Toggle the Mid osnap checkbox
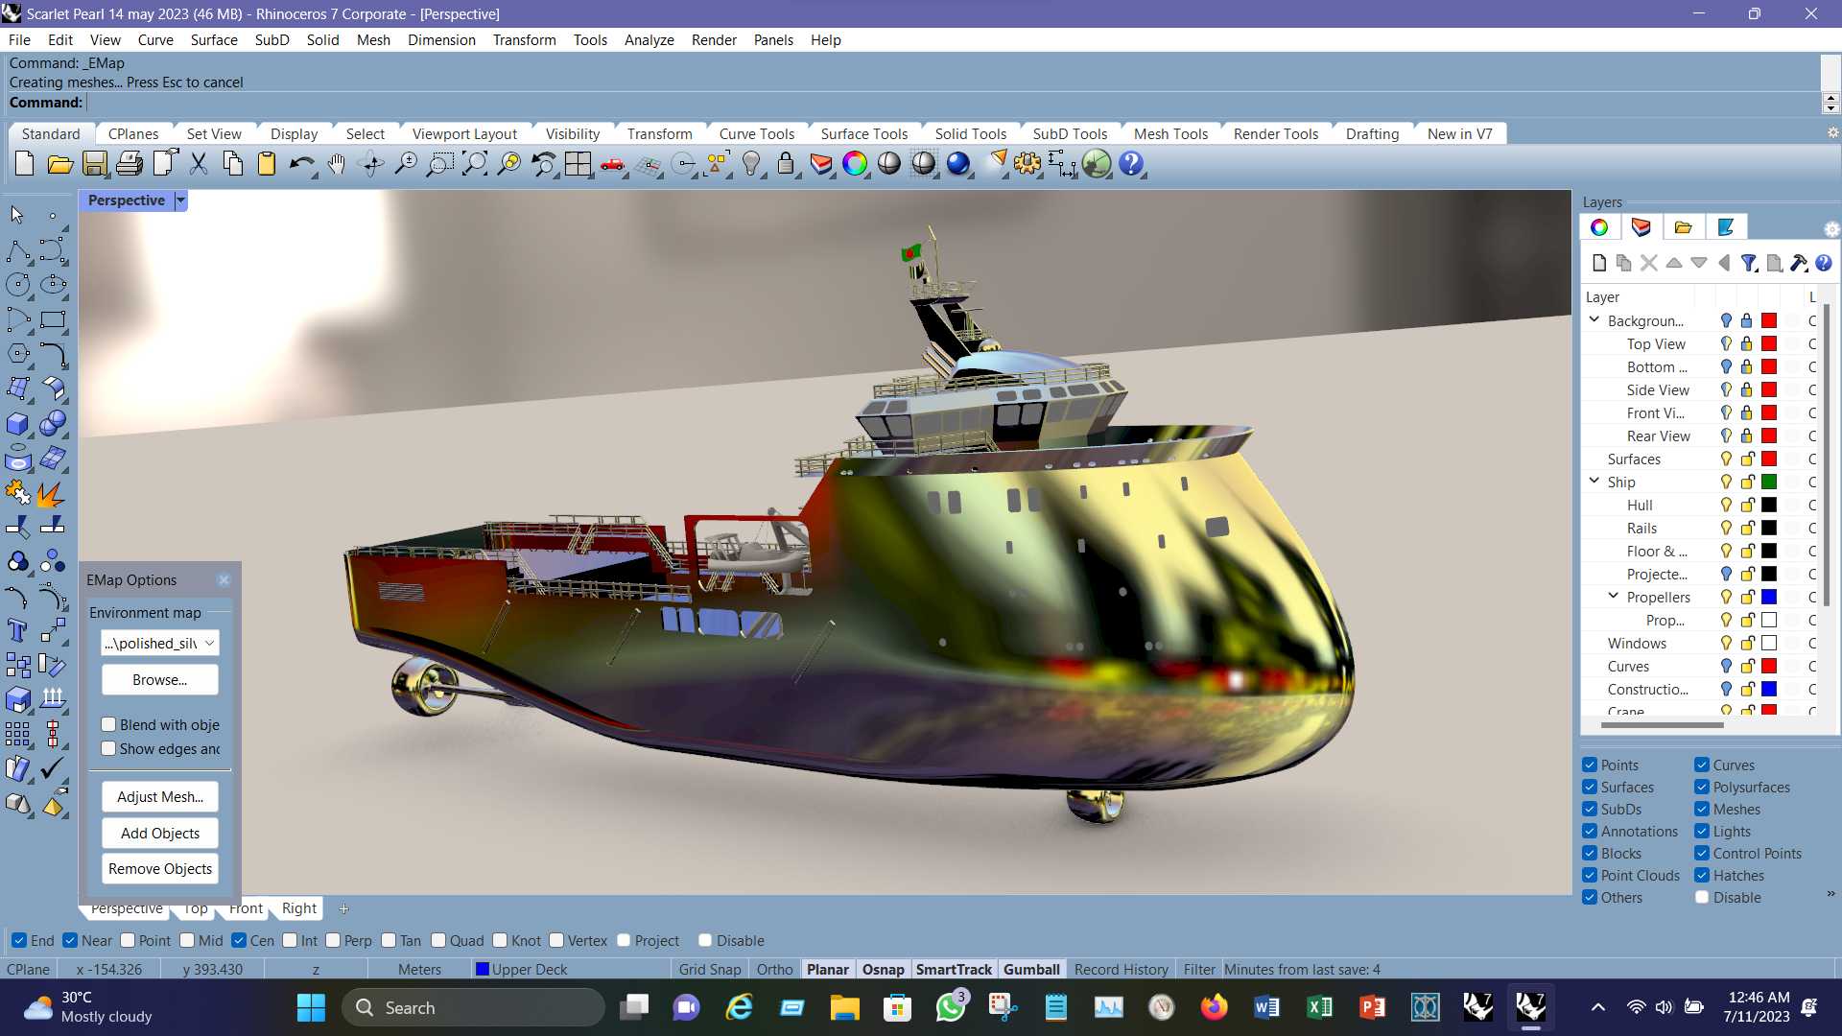The image size is (1842, 1036). coord(187,940)
